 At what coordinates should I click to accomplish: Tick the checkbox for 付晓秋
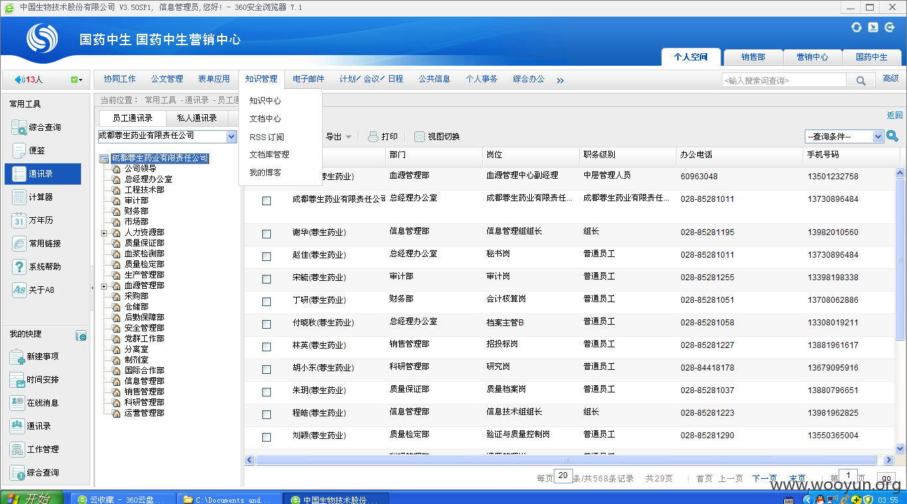[266, 324]
